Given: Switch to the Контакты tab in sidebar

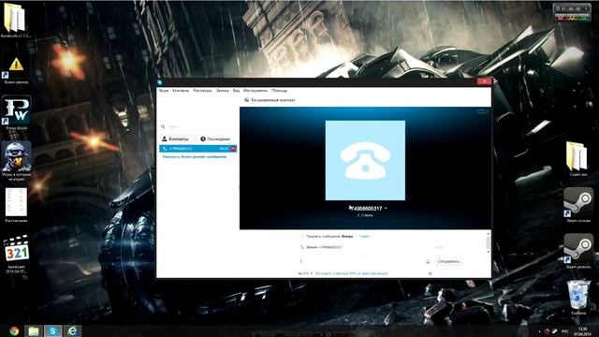Looking at the screenshot, I should click(175, 139).
